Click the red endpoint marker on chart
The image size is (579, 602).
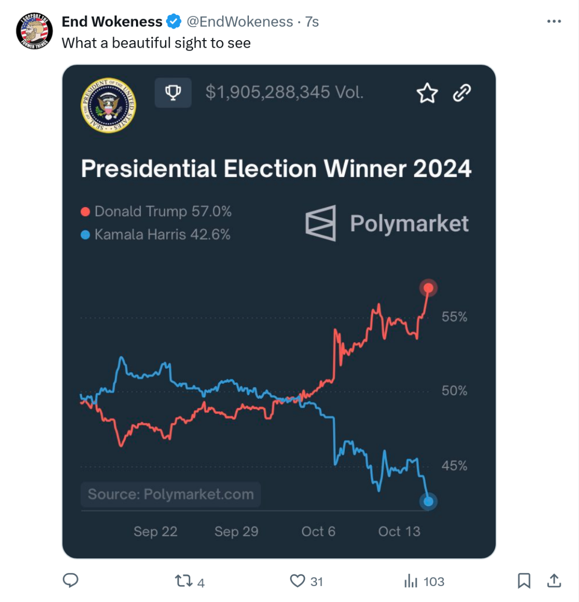(x=428, y=288)
